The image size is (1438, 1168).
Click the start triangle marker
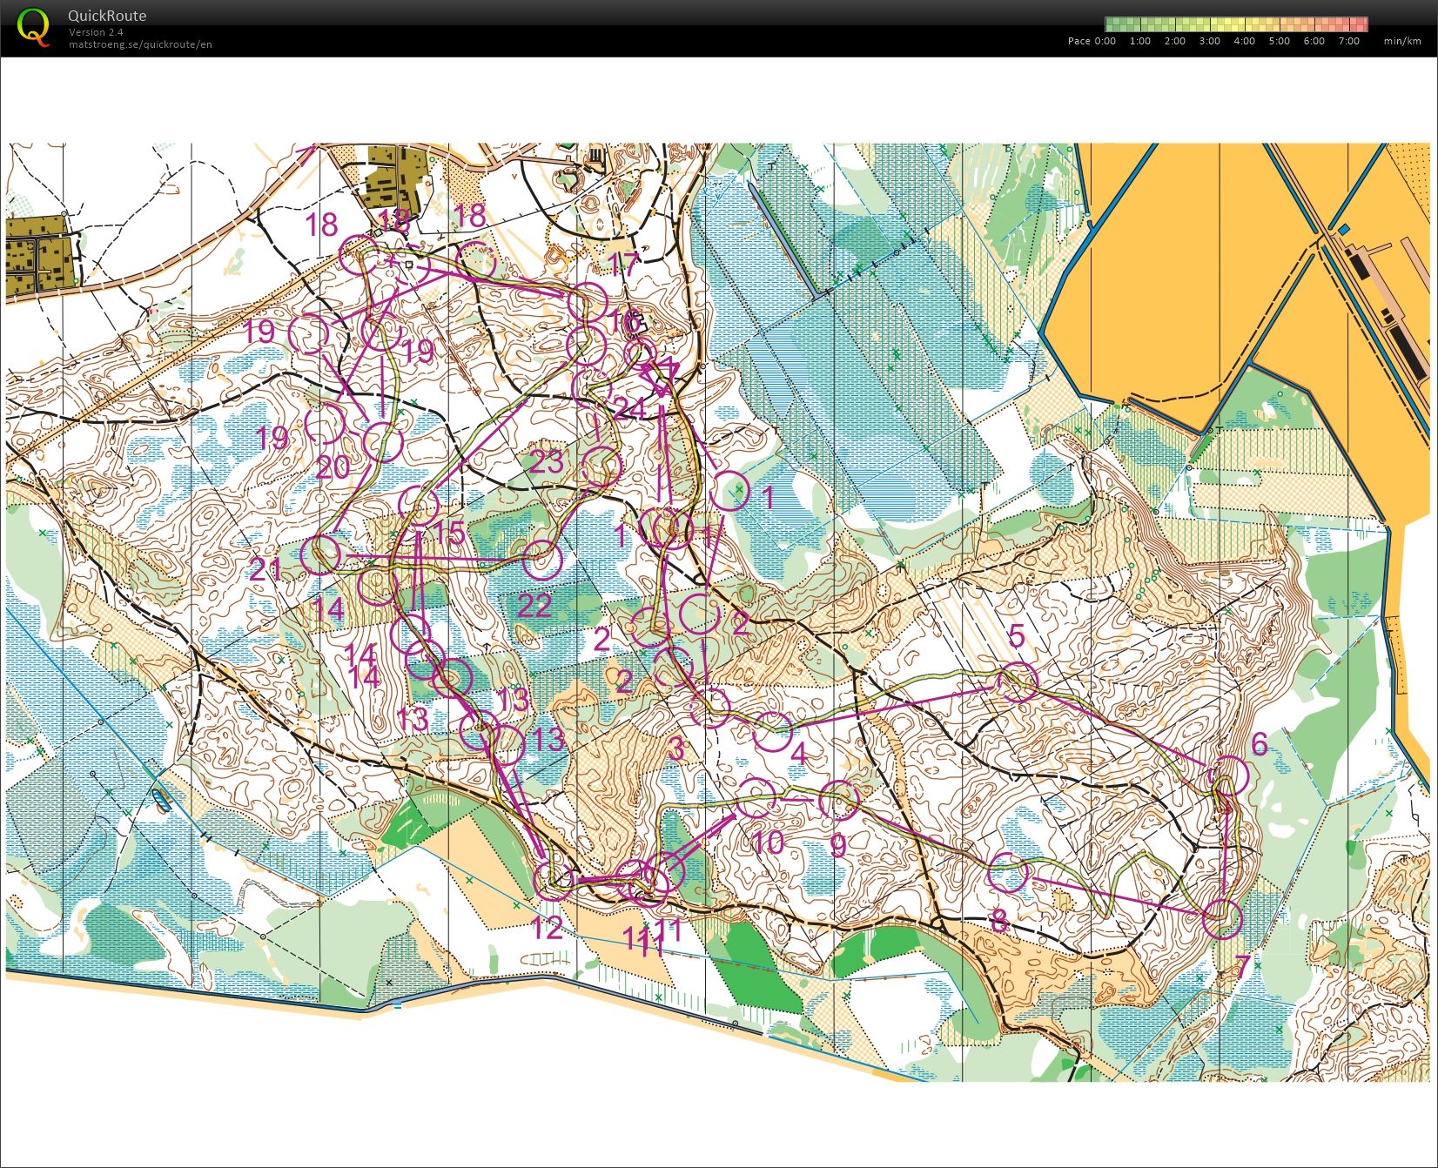pos(665,376)
